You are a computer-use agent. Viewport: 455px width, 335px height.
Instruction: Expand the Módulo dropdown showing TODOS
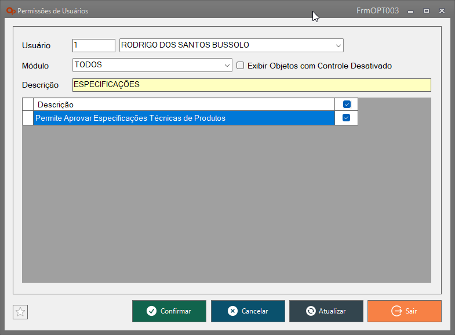point(227,66)
